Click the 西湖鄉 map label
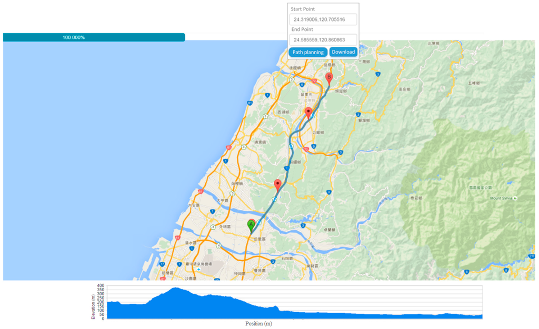The width and height of the screenshot is (539, 329). point(283,112)
